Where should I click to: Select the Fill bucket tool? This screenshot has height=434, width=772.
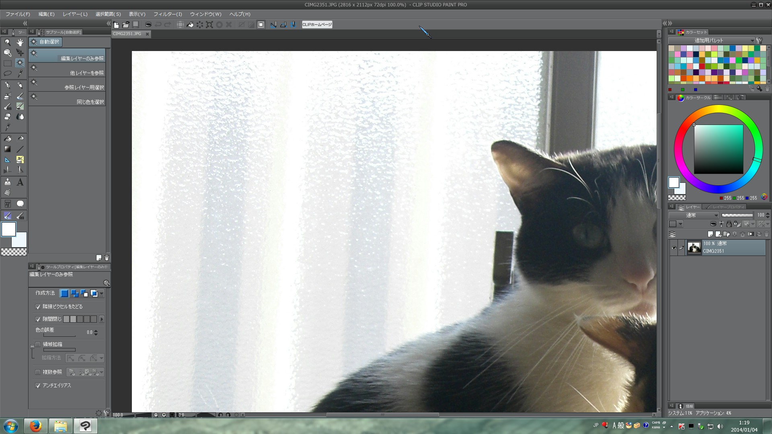pyautogui.click(x=7, y=139)
